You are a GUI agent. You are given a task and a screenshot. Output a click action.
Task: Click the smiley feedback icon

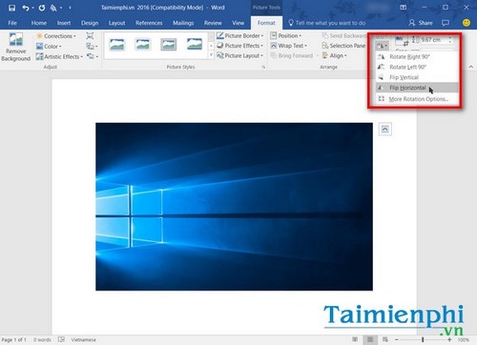(467, 23)
